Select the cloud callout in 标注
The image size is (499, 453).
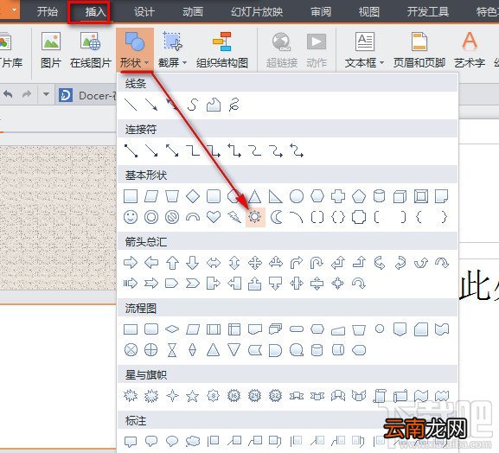pos(193,441)
